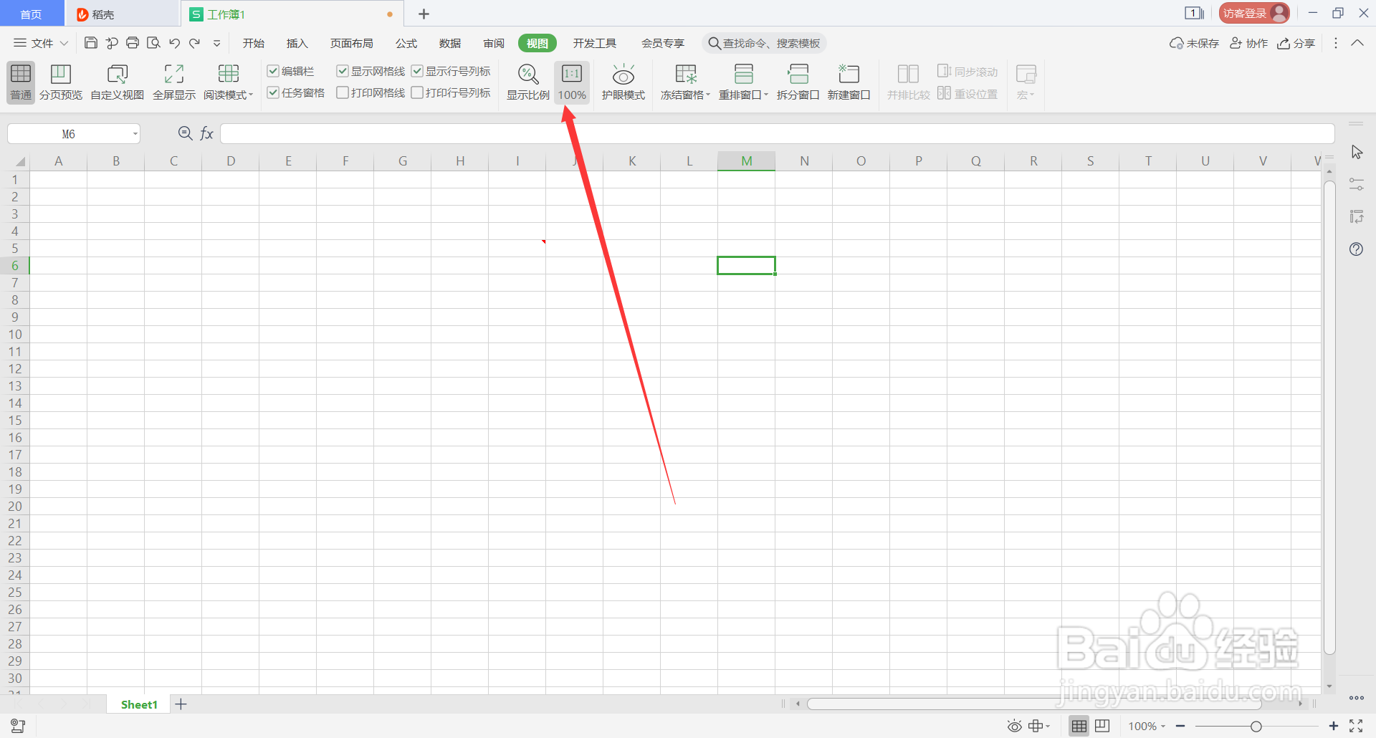Click the save icon in quick toolbar
Image resolution: width=1376 pixels, height=738 pixels.
91,43
